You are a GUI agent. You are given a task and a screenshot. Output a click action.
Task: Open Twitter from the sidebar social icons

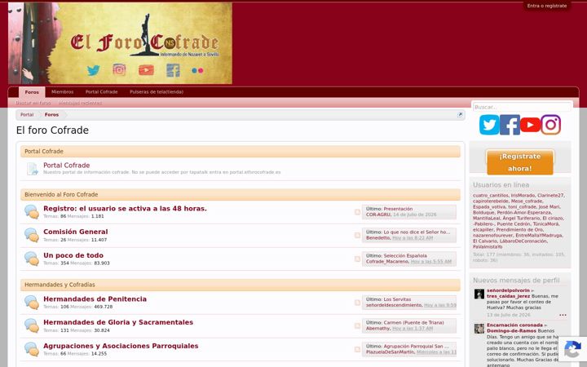coord(489,125)
